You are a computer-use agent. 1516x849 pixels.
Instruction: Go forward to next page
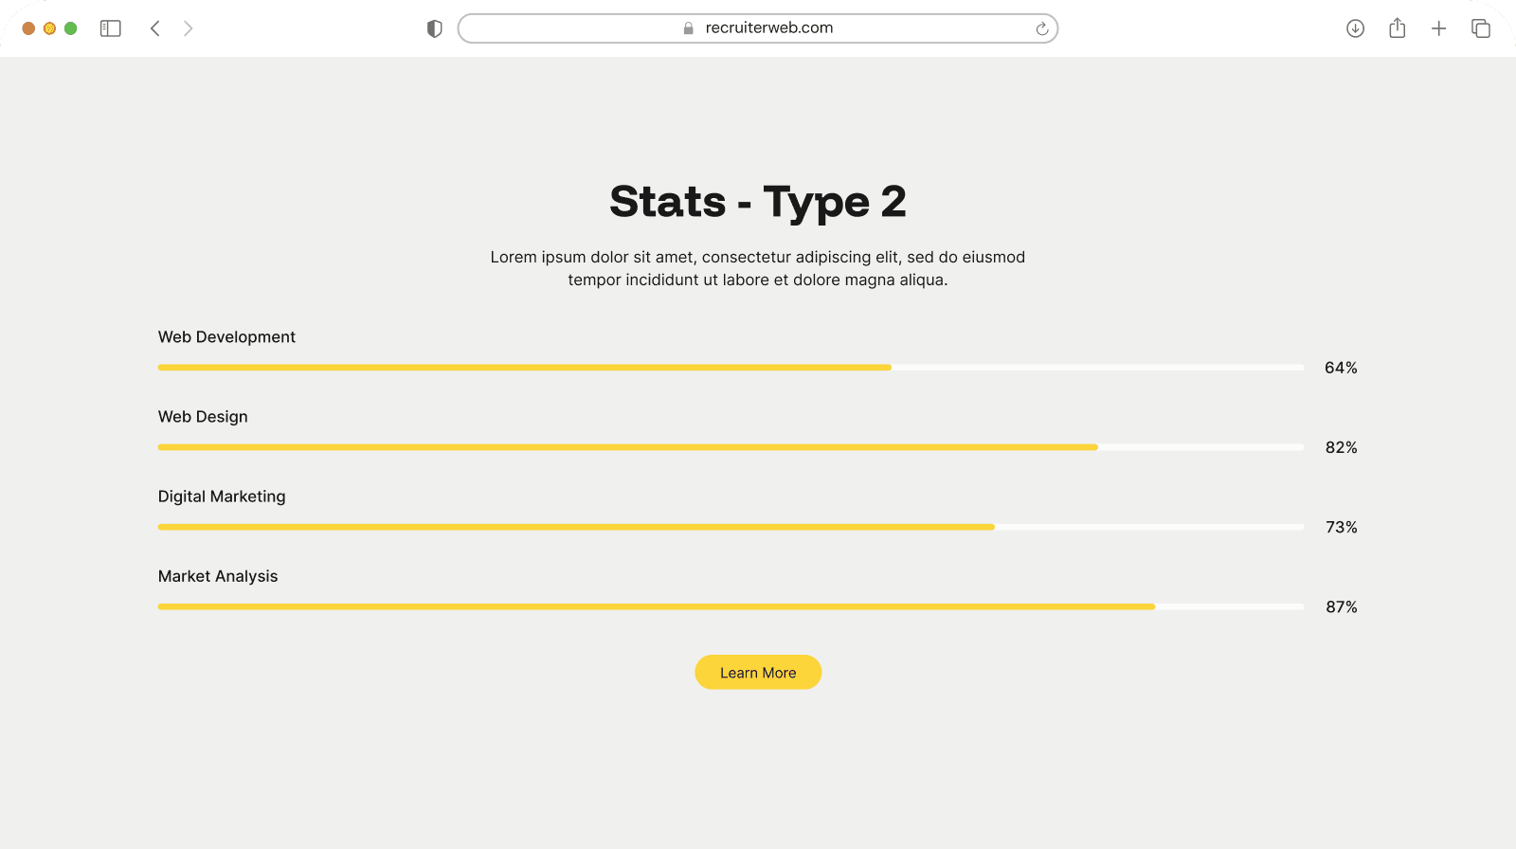[188, 28]
